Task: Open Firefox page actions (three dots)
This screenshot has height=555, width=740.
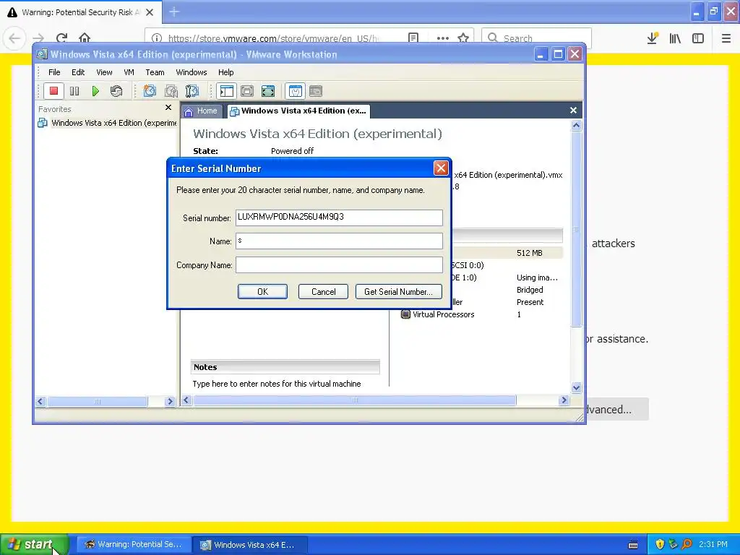Action: point(443,38)
